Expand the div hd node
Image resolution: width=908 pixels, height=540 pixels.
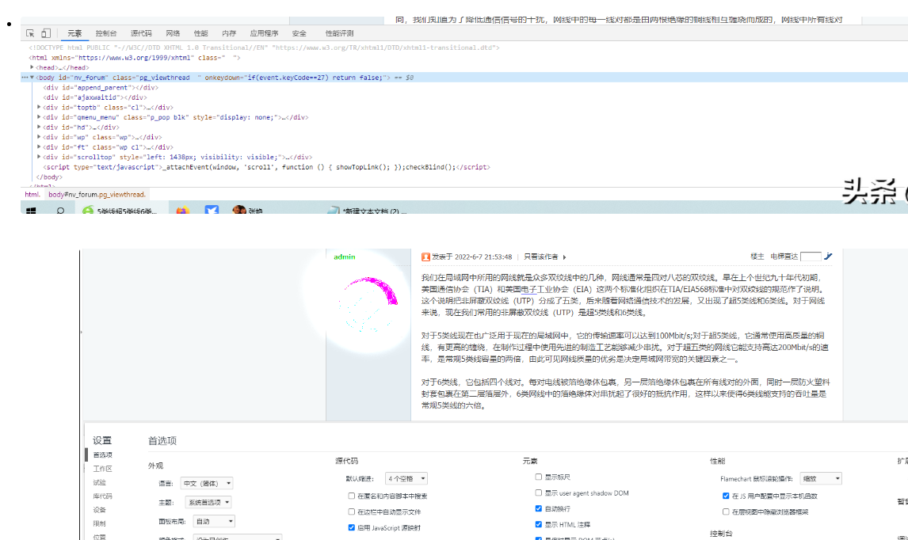(x=39, y=127)
